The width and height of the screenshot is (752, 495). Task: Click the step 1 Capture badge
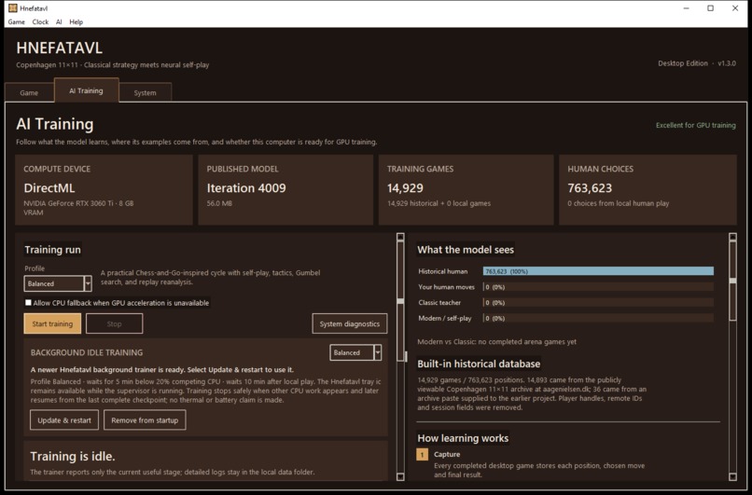[x=422, y=454]
